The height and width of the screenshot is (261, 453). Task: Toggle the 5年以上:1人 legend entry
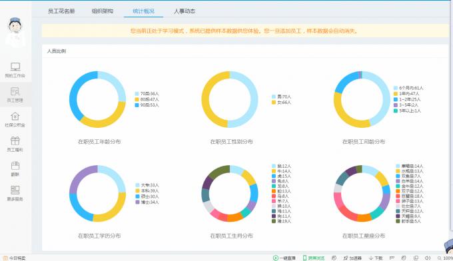pos(407,111)
